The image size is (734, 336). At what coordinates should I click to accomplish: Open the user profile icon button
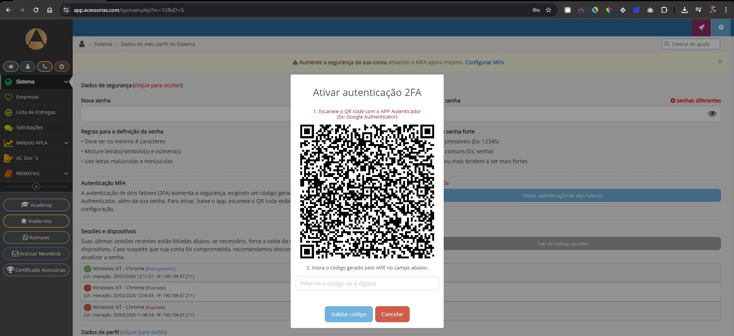point(28,67)
